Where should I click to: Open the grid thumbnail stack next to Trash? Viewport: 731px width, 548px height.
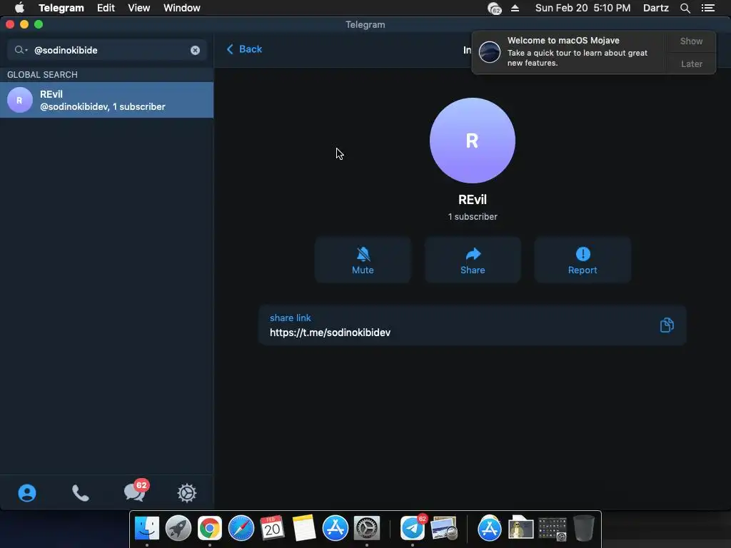pos(553,529)
